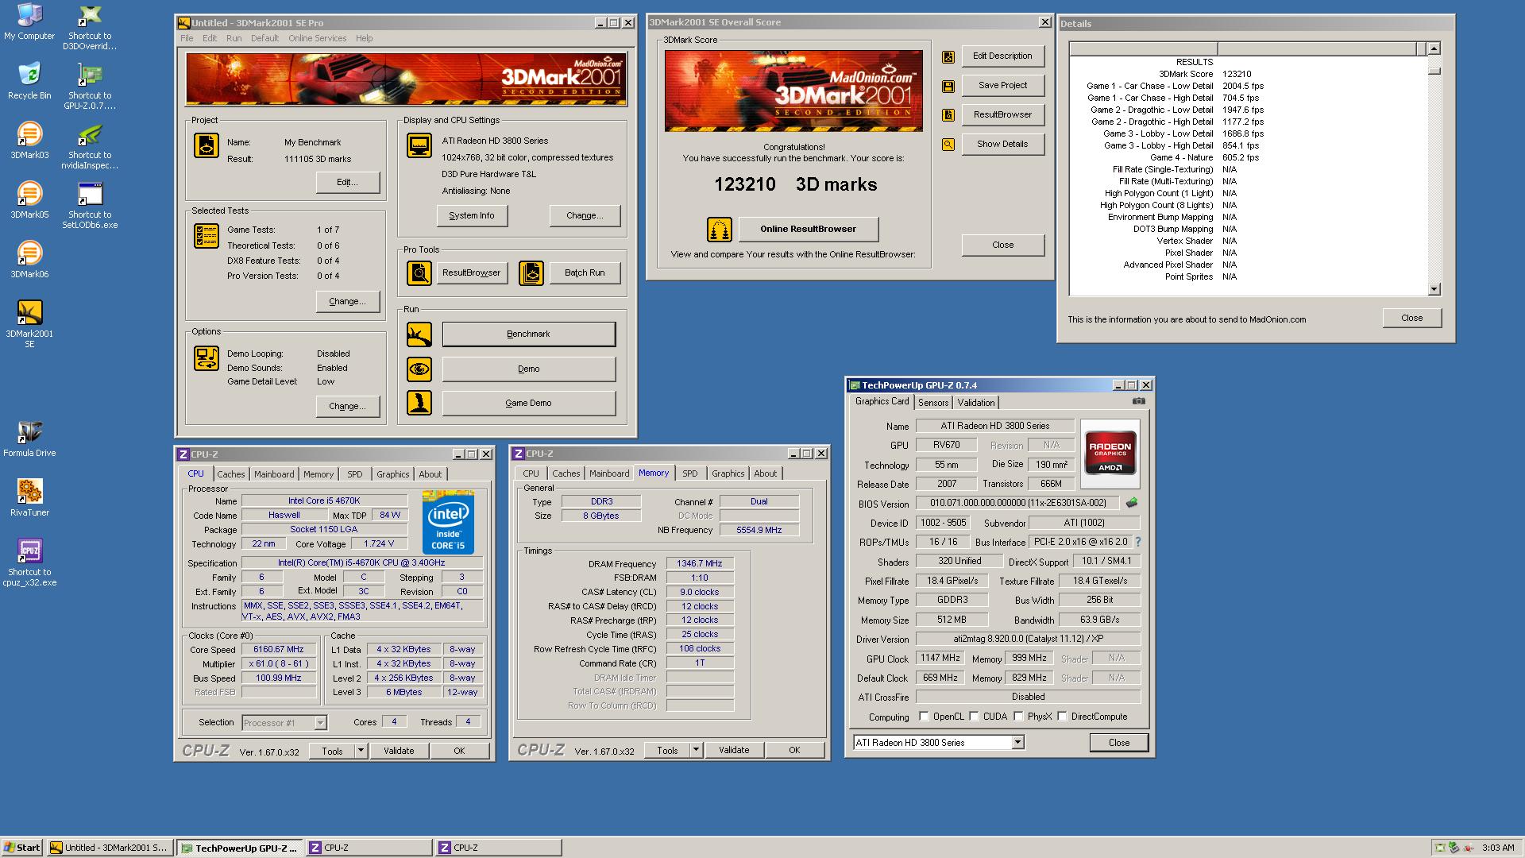Viewport: 1525px width, 858px height.
Task: Click the Online ResultBrowser button
Action: click(x=809, y=230)
